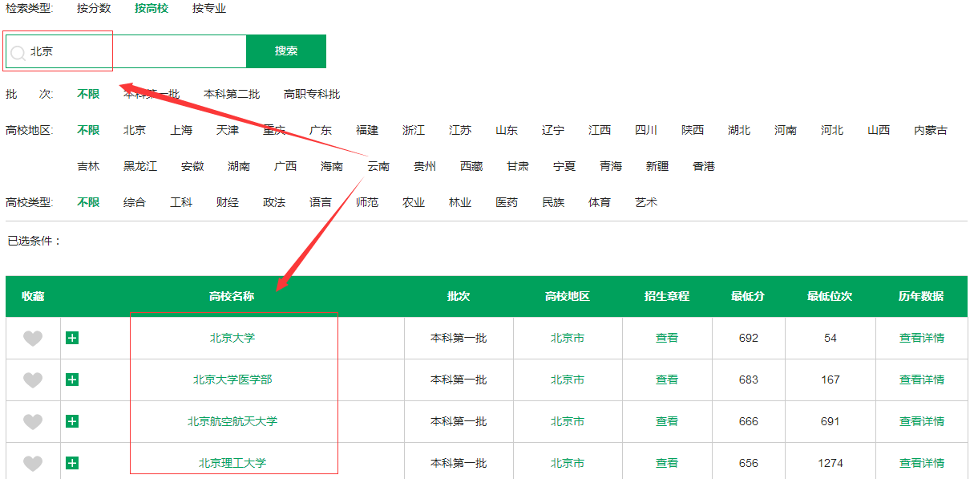
Task: Filter school type by 体育
Action: [x=600, y=202]
